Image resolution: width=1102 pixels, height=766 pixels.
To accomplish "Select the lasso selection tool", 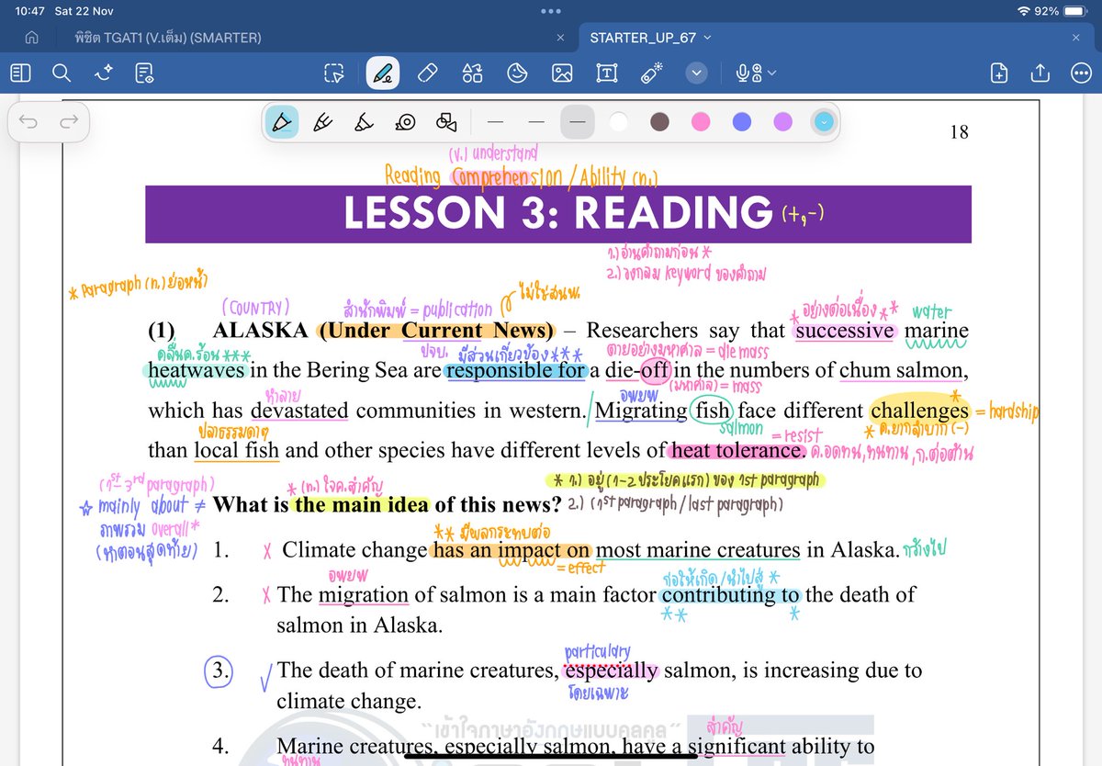I will coord(334,73).
